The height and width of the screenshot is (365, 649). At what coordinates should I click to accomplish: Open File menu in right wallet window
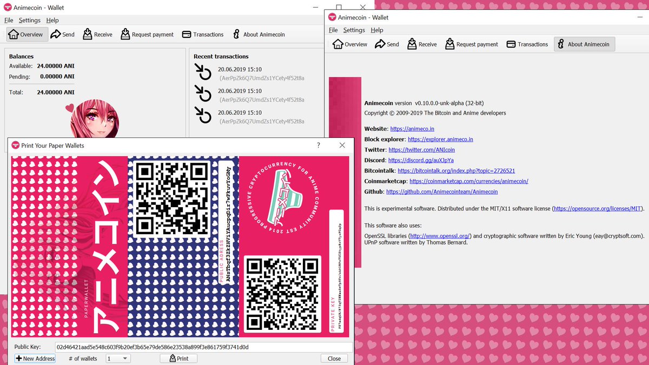(333, 30)
